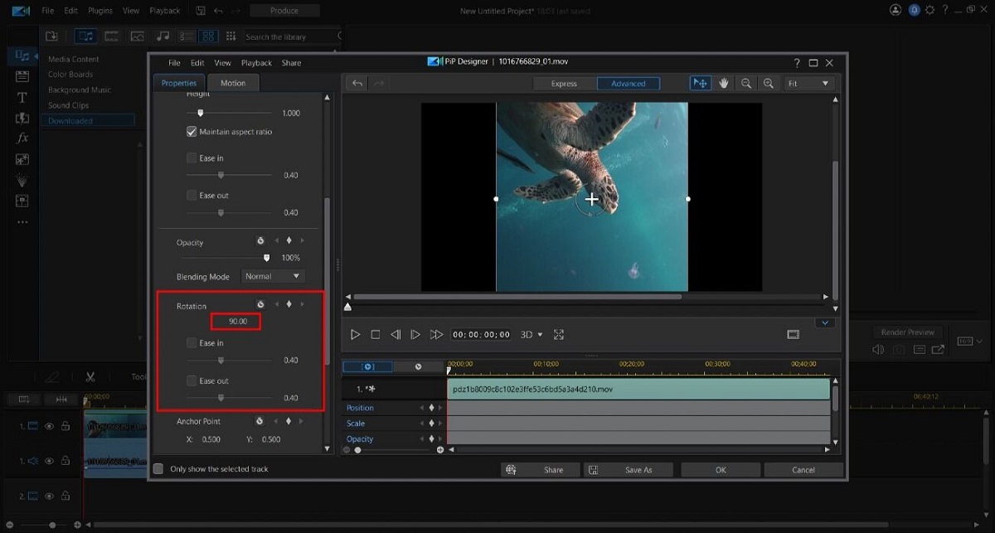The height and width of the screenshot is (533, 995).
Task: Zoom in the PiP Designer preview
Action: 769,83
